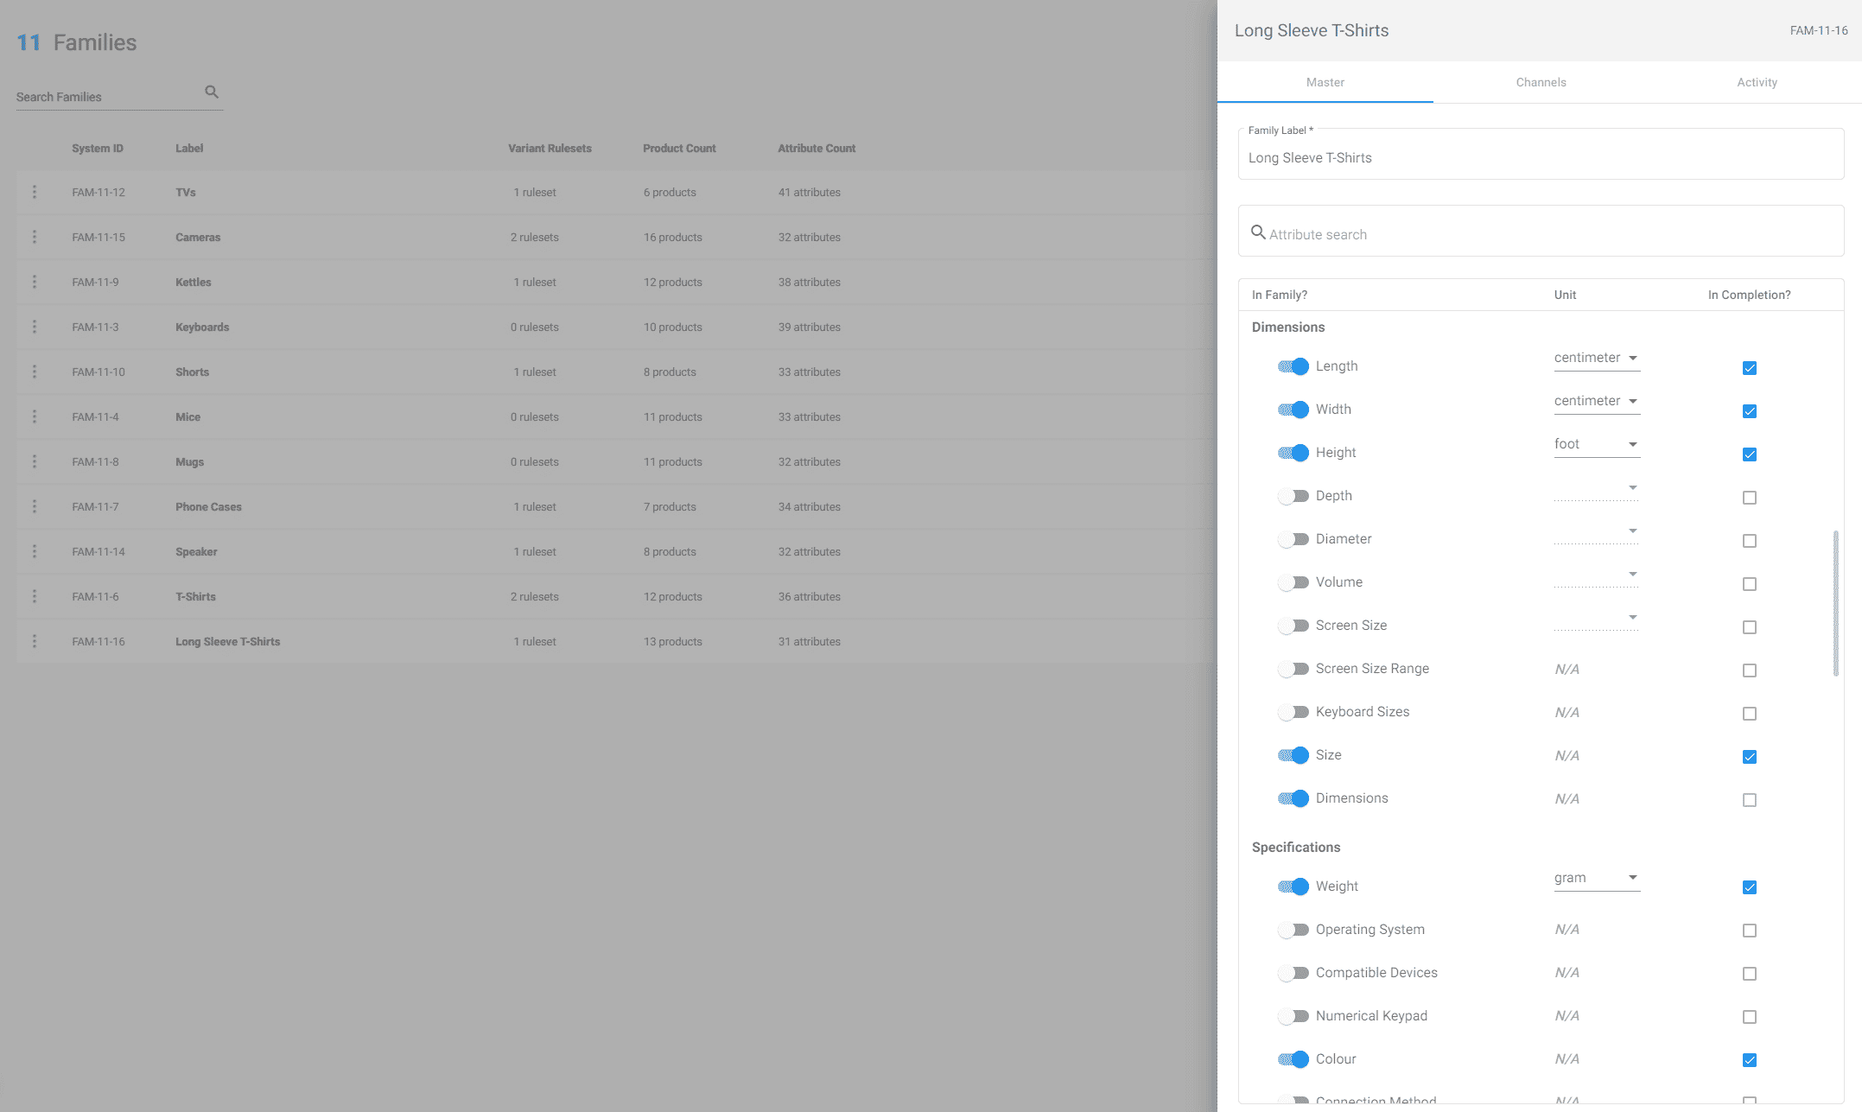
Task: Open the row menu for TVs family
Action: click(35, 192)
